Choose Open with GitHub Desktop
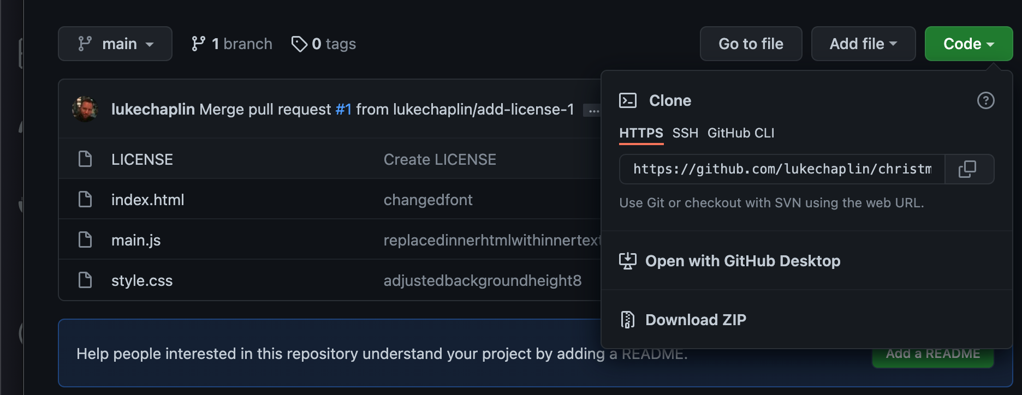 pos(742,261)
